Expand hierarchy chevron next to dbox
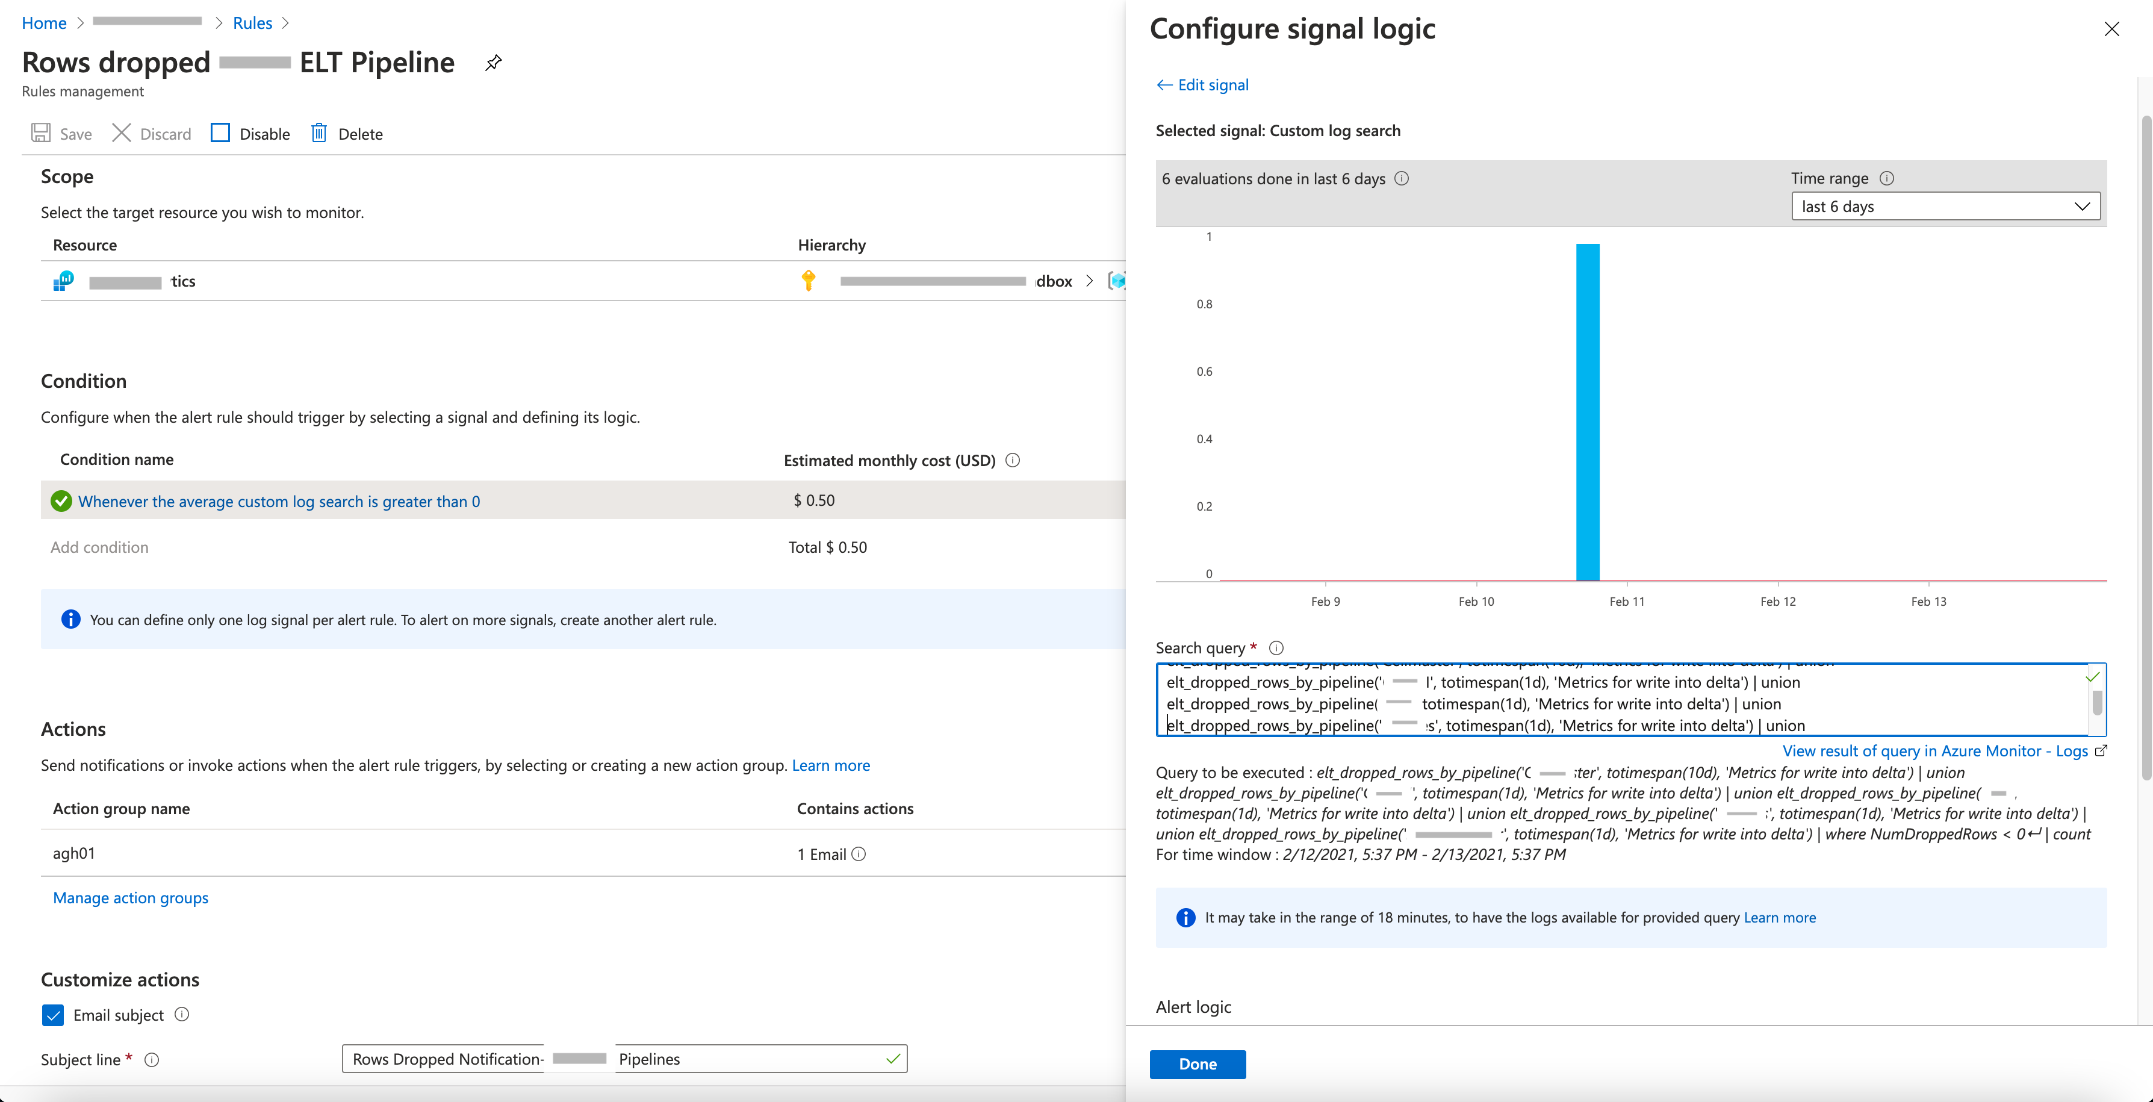Image resolution: width=2153 pixels, height=1102 pixels. click(x=1089, y=281)
